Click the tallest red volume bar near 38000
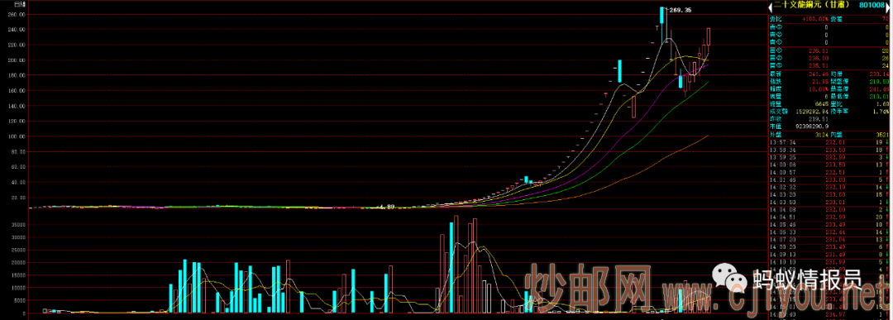 pyautogui.click(x=456, y=265)
